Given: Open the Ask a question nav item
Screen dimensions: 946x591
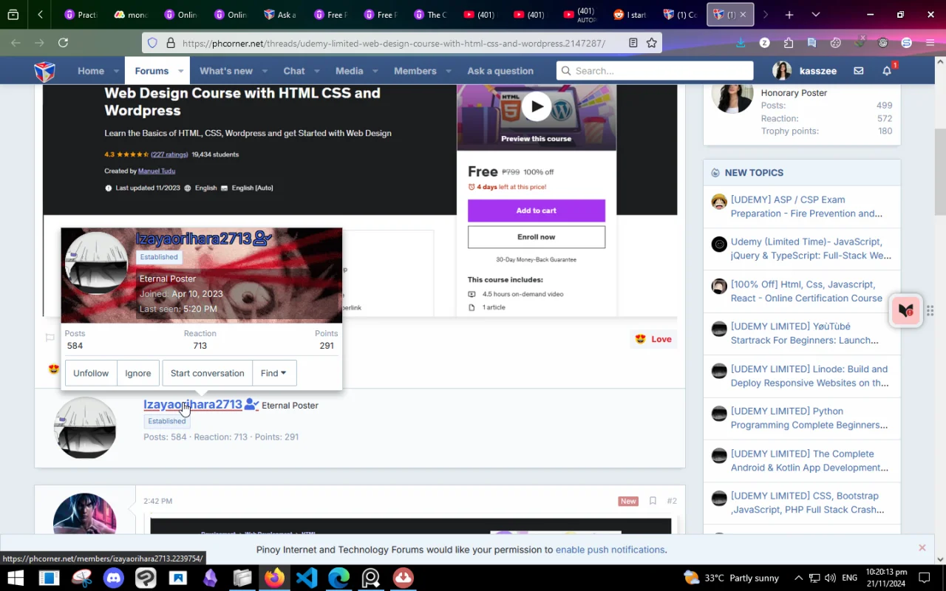Looking at the screenshot, I should click(500, 71).
